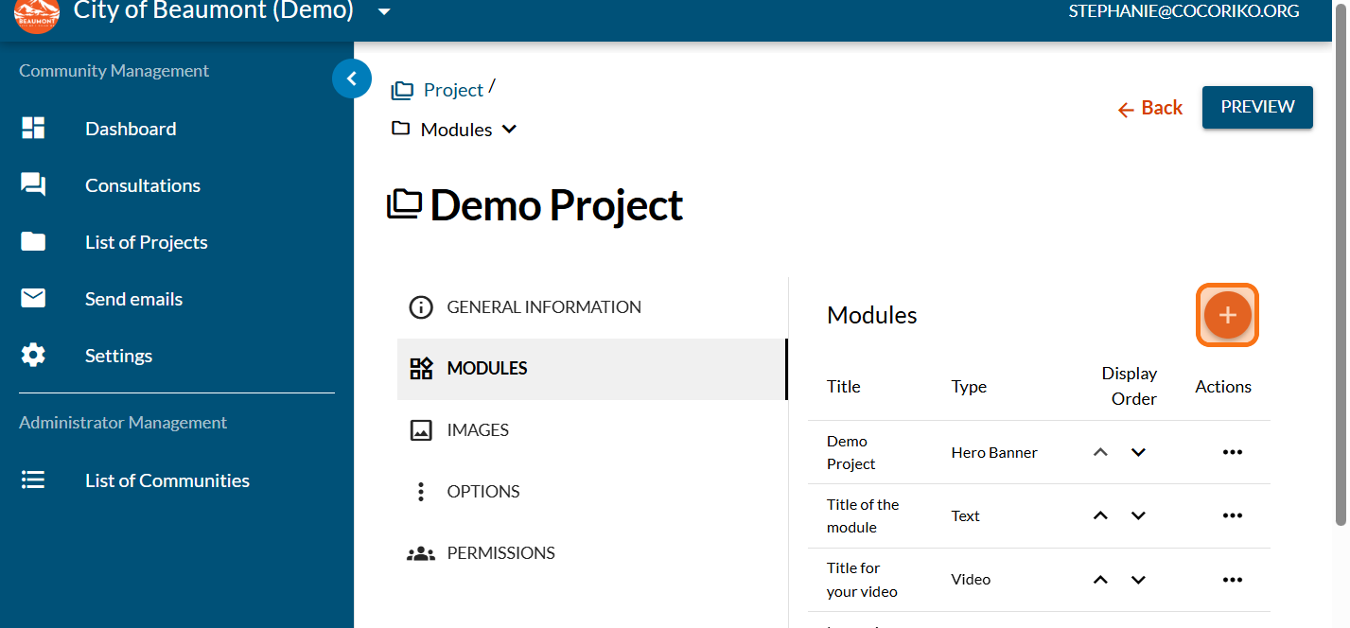The image size is (1350, 628).
Task: Expand the Modules breadcrumb dropdown
Action: 509,130
